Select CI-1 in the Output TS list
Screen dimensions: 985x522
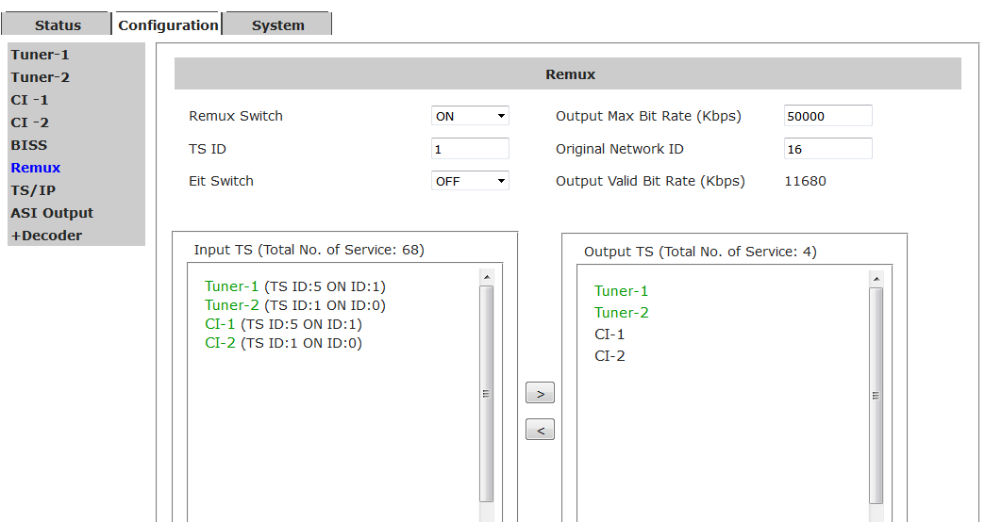coord(609,334)
